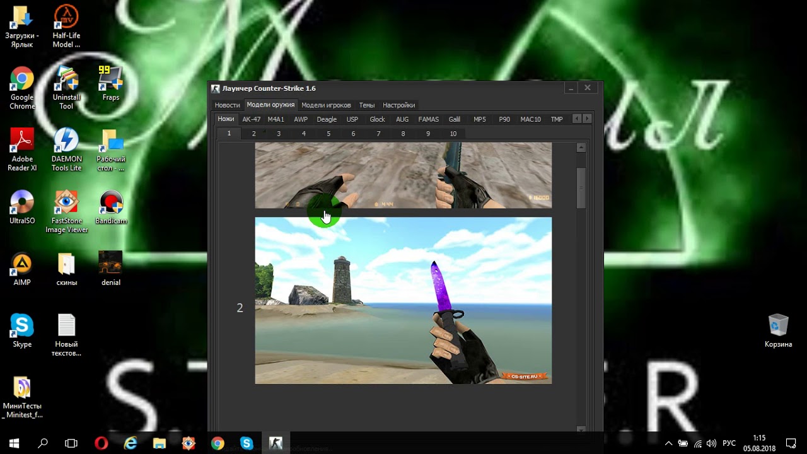This screenshot has height=454, width=807.
Task: Open taskbar search magnifier
Action: click(43, 443)
